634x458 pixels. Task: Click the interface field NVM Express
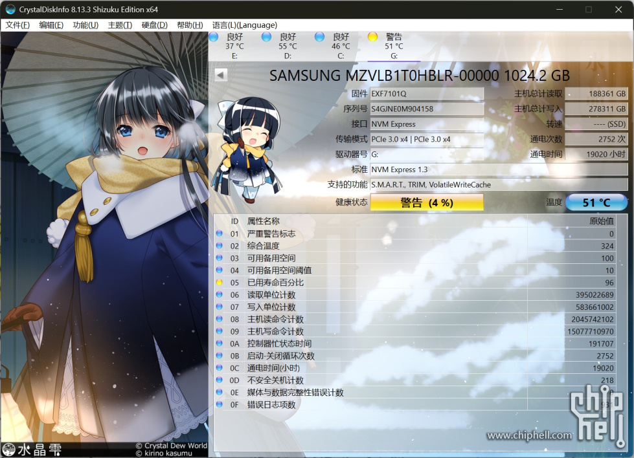coord(427,124)
